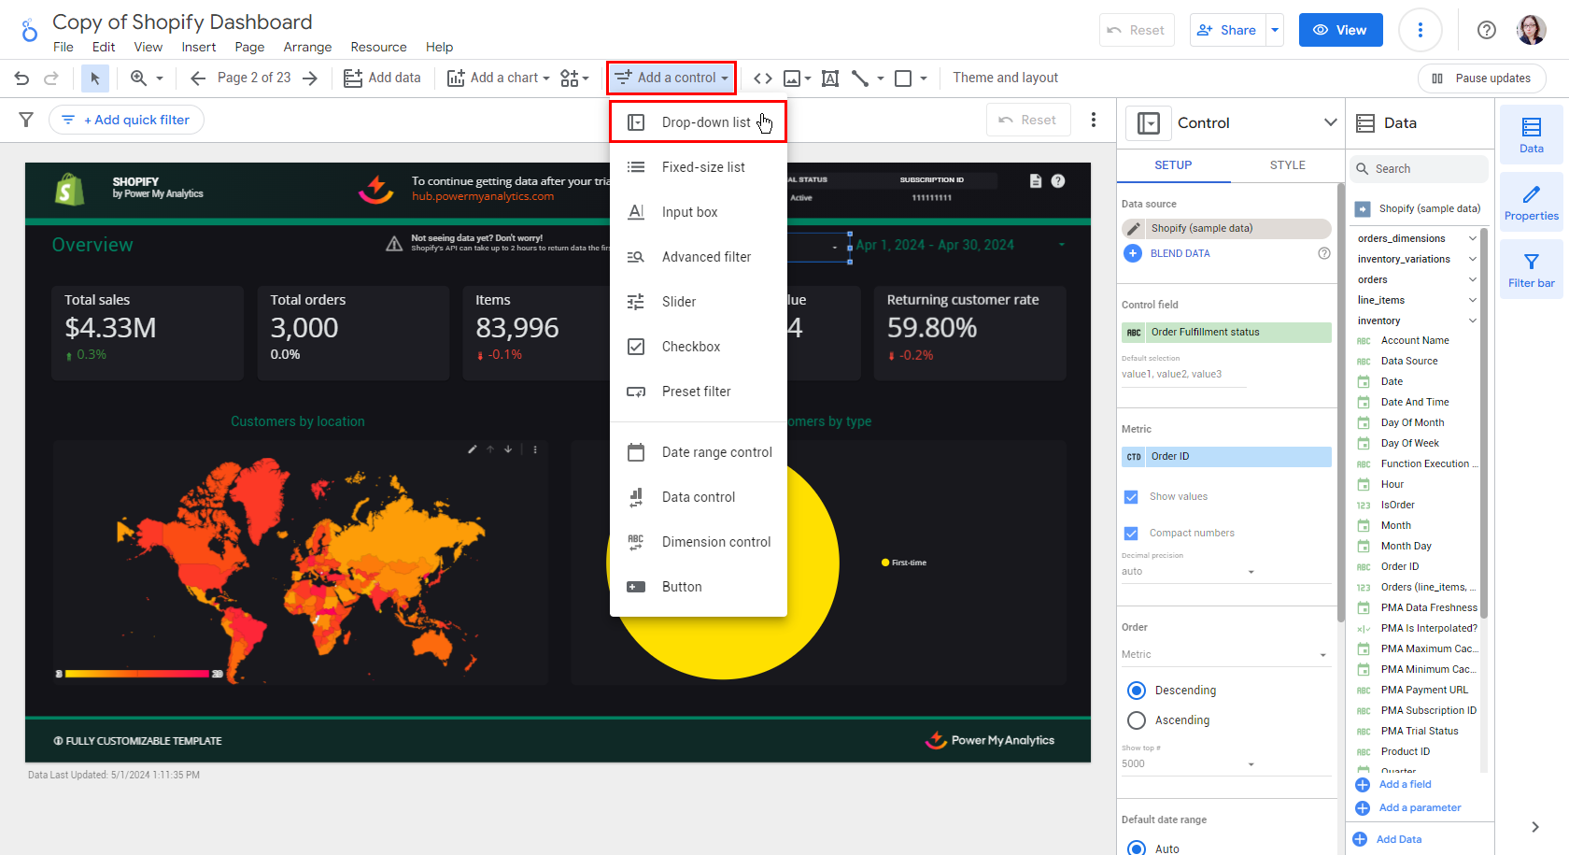The width and height of the screenshot is (1569, 855).
Task: Click the blue View button
Action: [1339, 30]
